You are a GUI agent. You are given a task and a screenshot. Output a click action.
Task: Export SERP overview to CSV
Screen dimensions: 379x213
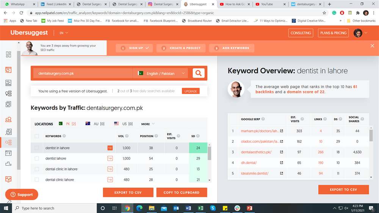click(343, 190)
